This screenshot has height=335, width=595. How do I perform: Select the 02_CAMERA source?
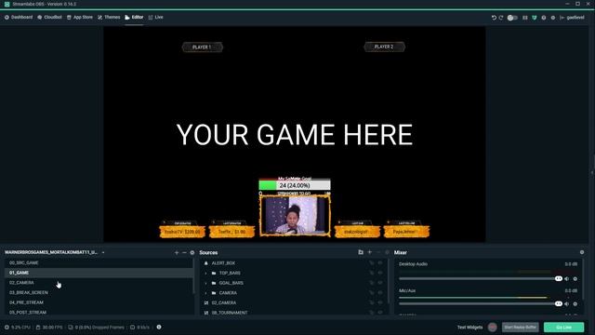click(x=224, y=302)
